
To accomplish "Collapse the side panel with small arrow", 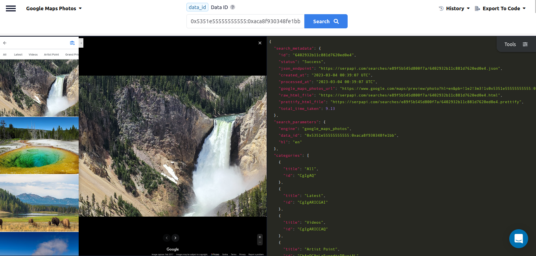I will pyautogui.click(x=81, y=43).
